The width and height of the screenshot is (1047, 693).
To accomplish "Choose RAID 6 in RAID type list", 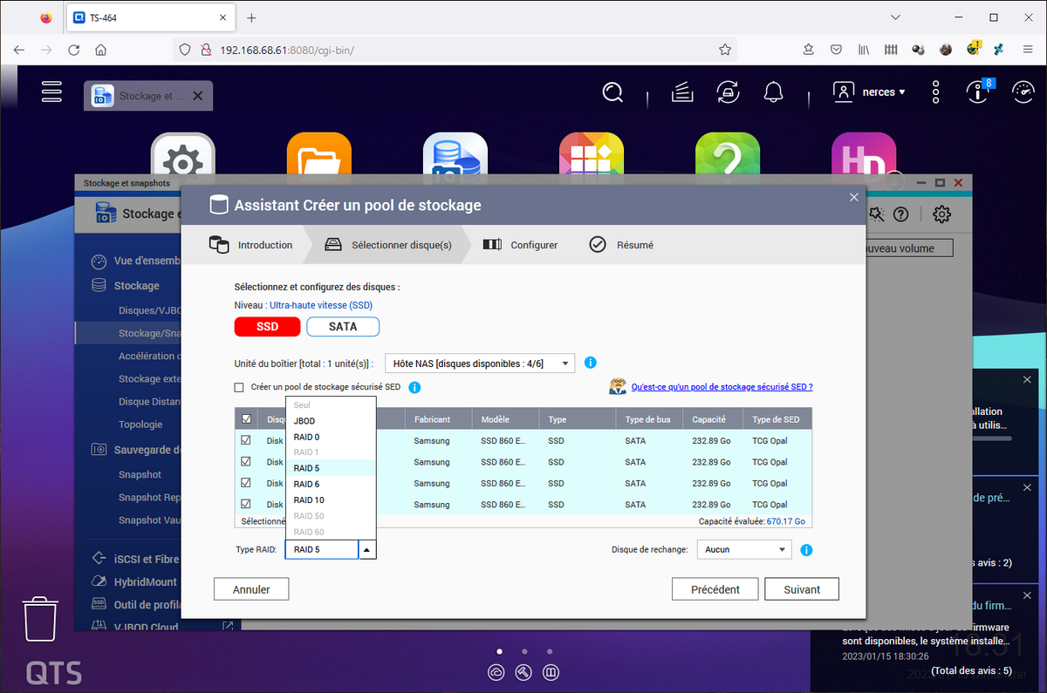I will 331,484.
